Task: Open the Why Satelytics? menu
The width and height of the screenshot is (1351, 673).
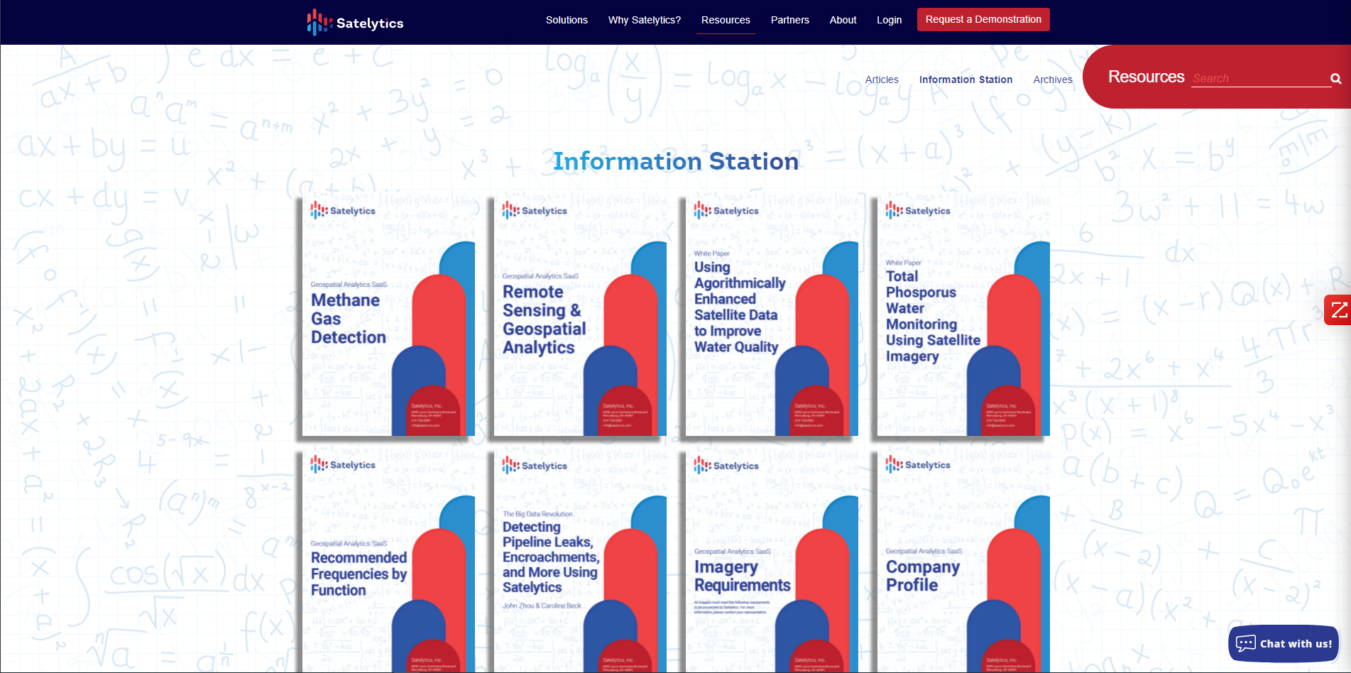Action: [x=644, y=20]
